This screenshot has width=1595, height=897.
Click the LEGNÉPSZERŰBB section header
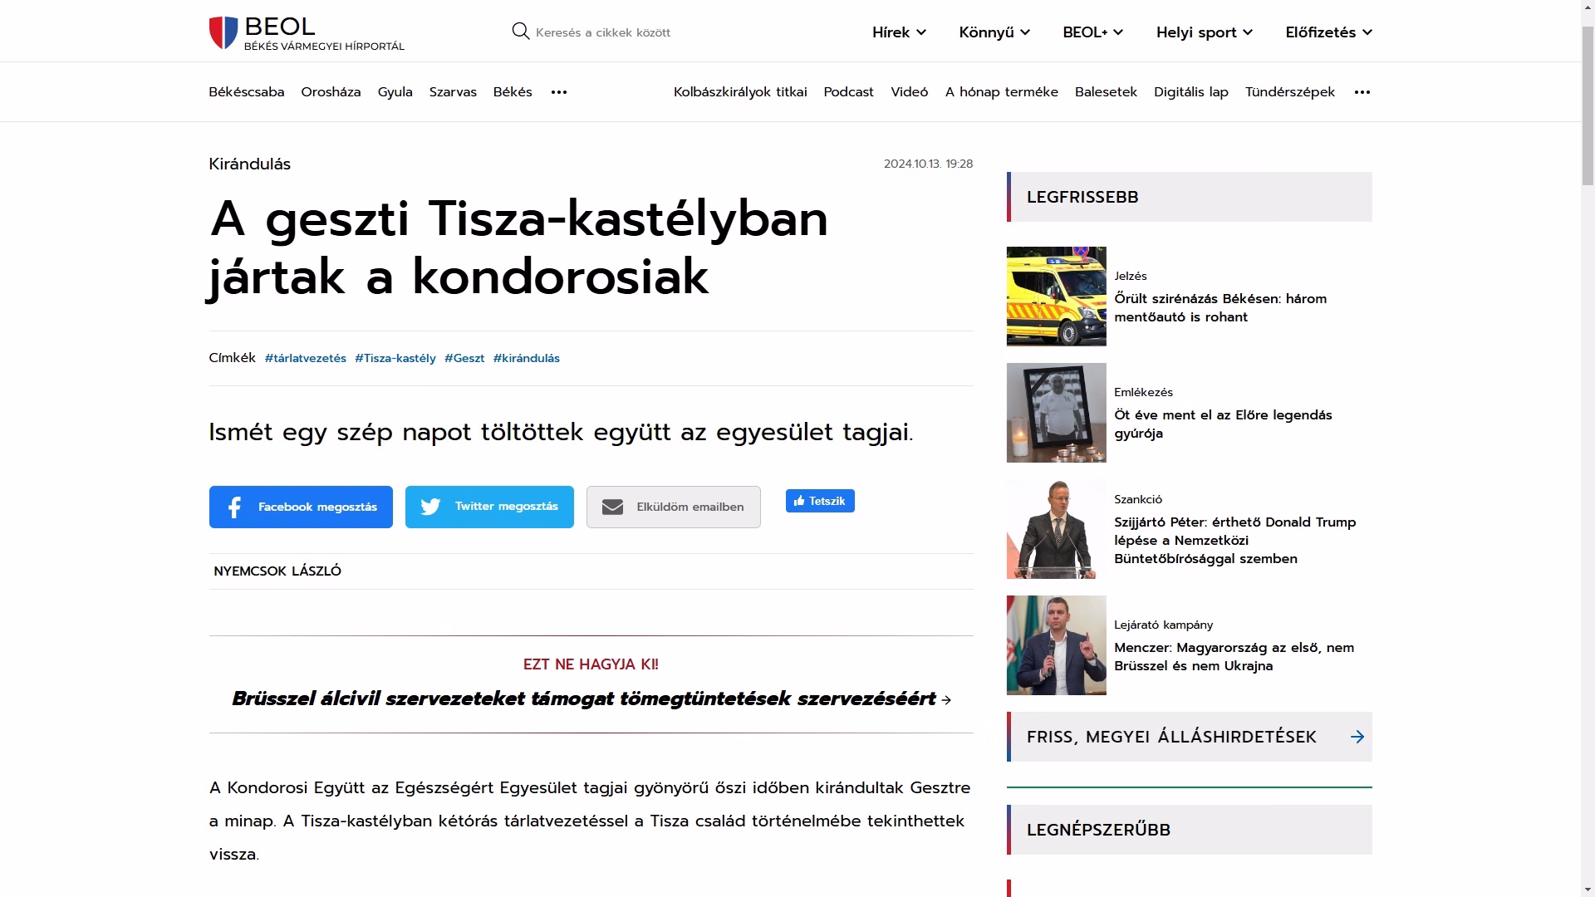(1190, 830)
